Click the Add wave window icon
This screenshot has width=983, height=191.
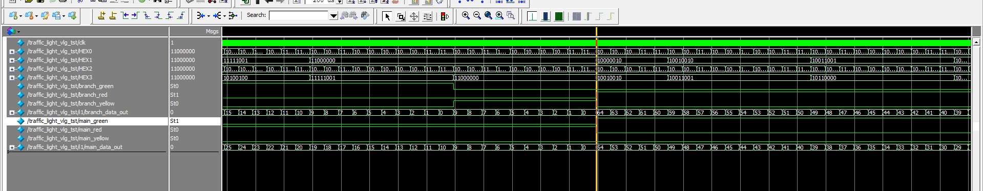[x=13, y=16]
